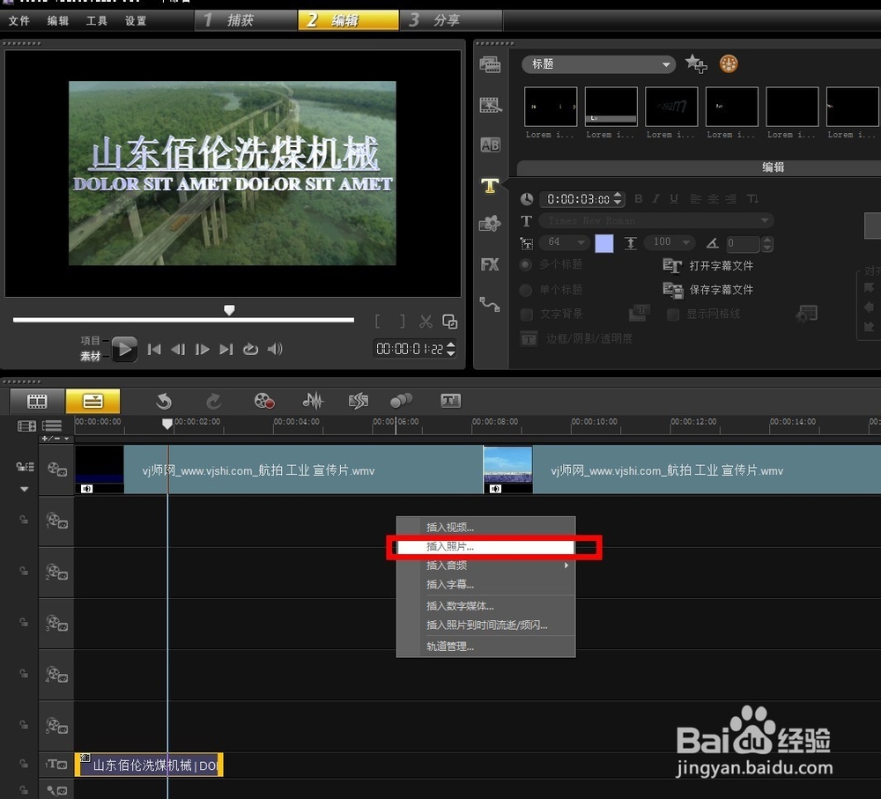Adjust the system volume speaker
881x799 pixels.
coord(275,350)
